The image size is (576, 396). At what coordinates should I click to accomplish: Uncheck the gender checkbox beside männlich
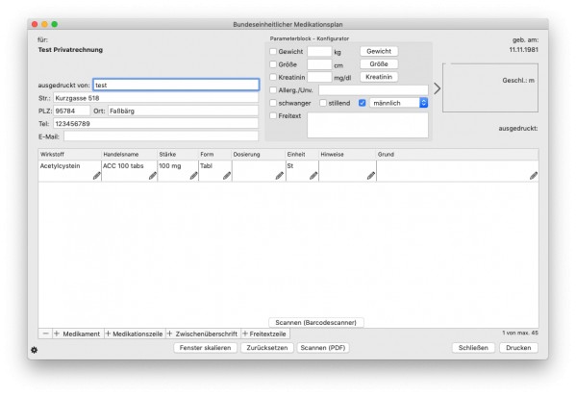tap(363, 103)
